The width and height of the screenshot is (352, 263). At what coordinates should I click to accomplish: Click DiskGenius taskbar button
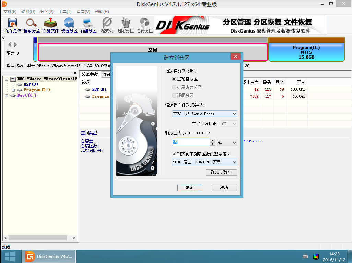(49, 256)
